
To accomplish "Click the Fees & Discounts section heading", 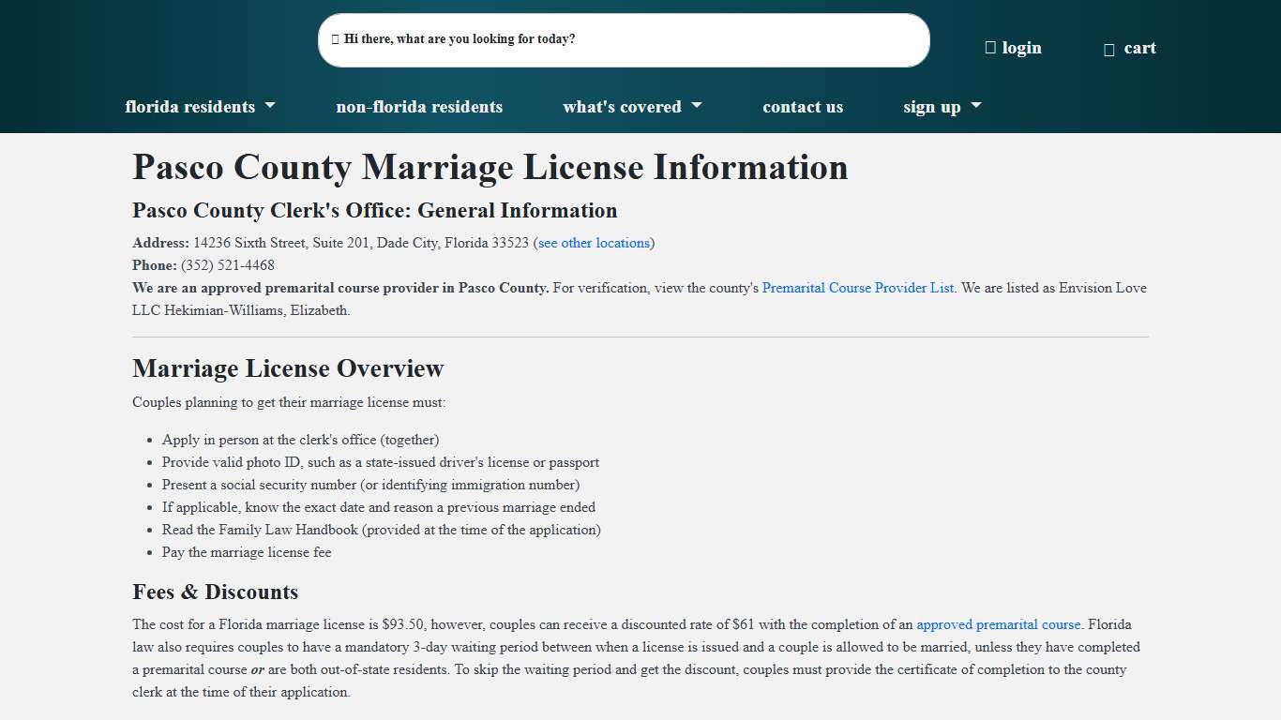I will (x=215, y=592).
